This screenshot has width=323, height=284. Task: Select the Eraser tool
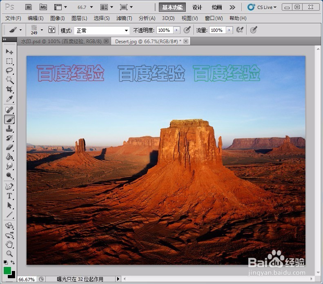9,147
